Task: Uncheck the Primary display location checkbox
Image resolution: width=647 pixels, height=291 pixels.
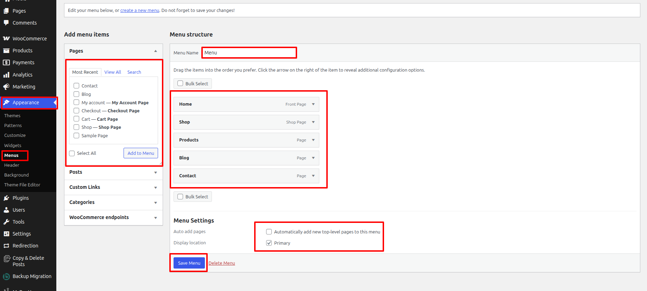Action: click(269, 243)
